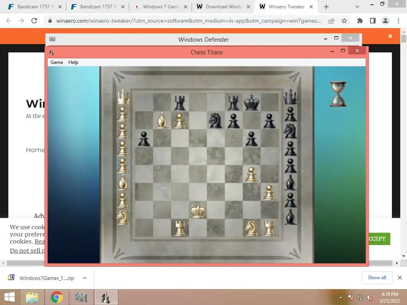
Task: Show hidden system tray icons
Action: pos(341,297)
